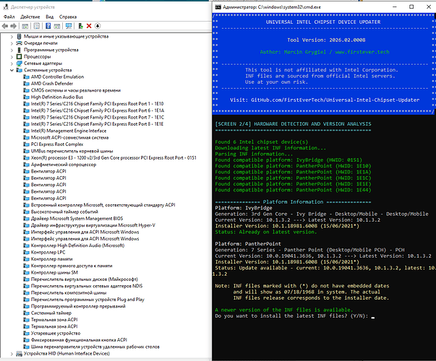Click the Forward arrow in Device Manager toolbar
This screenshot has height=361, width=436.
point(13,26)
